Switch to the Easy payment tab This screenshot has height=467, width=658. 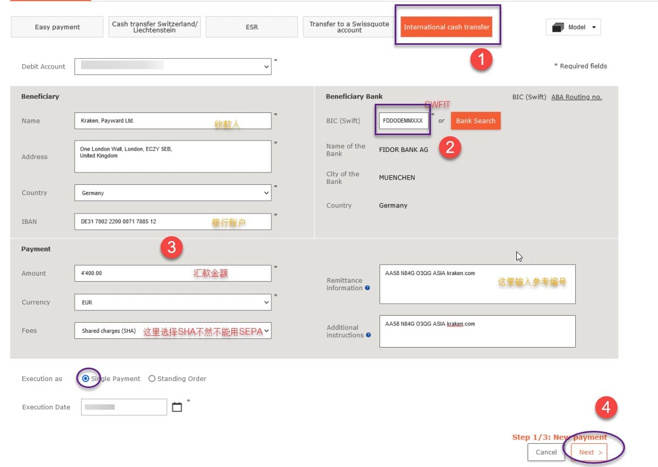[56, 26]
